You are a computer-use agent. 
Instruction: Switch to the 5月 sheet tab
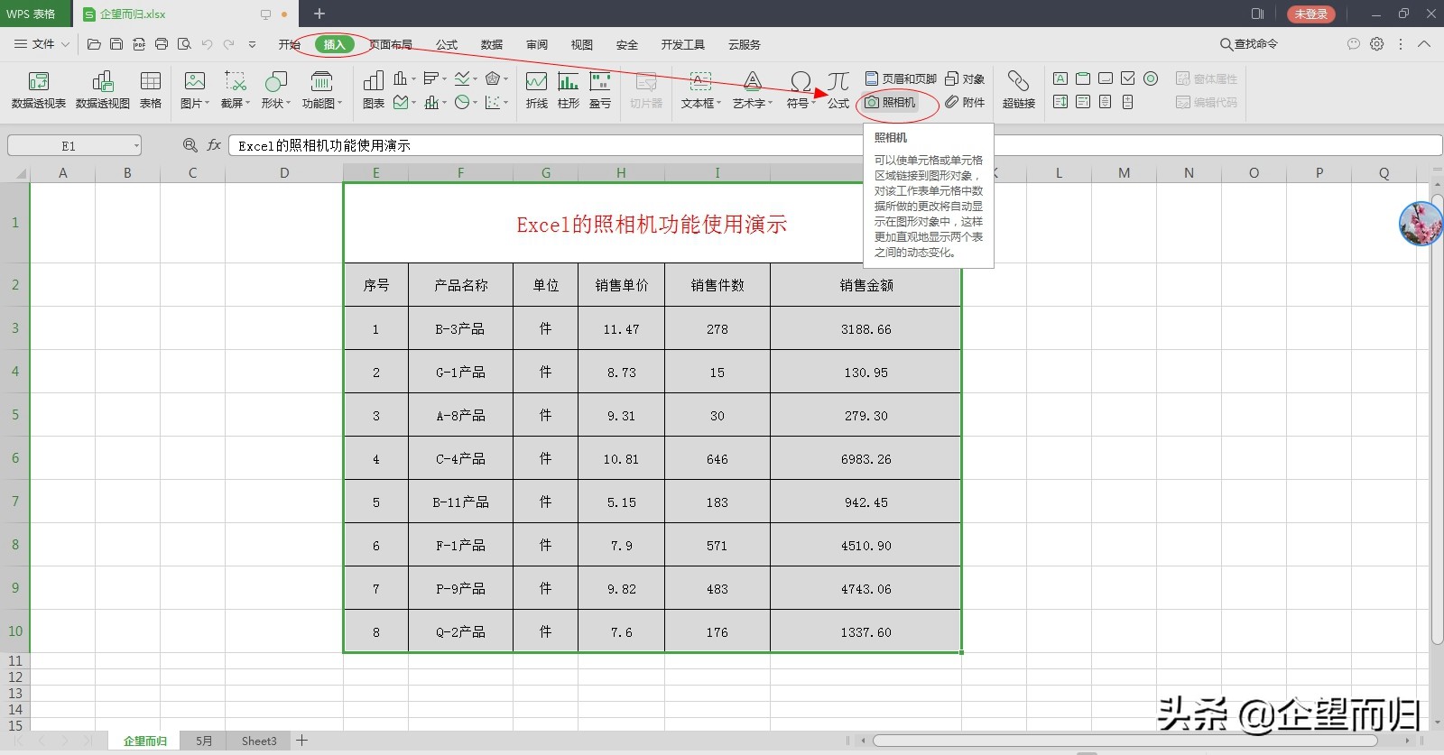click(205, 741)
